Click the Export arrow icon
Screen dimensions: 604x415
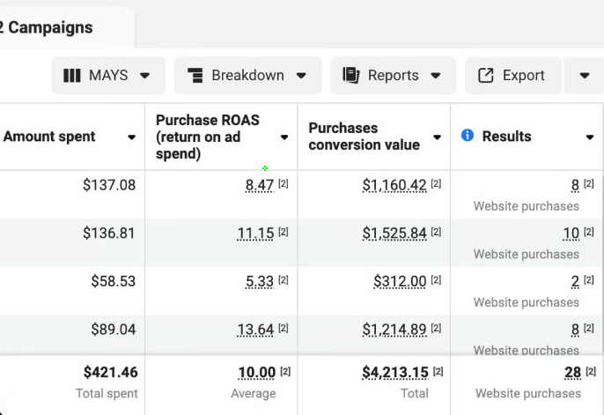[485, 76]
